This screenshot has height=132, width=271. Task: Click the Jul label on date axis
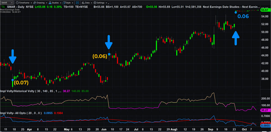(136, 129)
